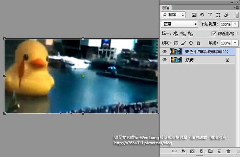This screenshot has width=240, height=157.
Task: Toggle the layer filtering switch
Action: tap(237, 15)
